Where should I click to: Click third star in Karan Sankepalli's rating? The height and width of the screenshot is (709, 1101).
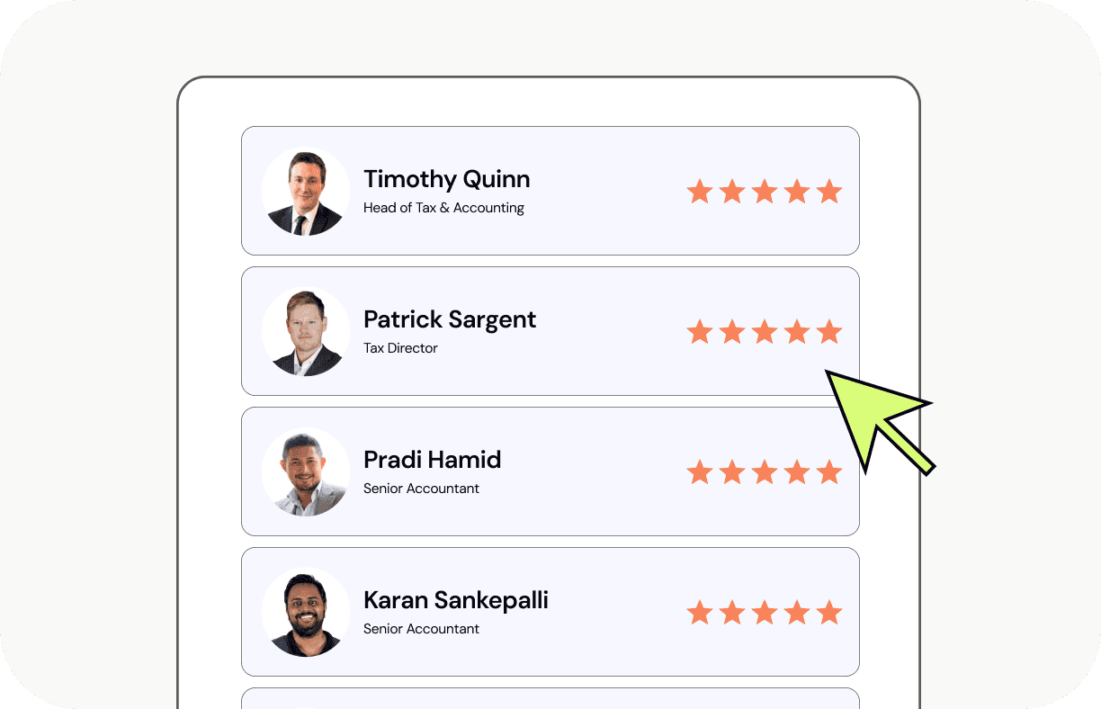(x=765, y=613)
